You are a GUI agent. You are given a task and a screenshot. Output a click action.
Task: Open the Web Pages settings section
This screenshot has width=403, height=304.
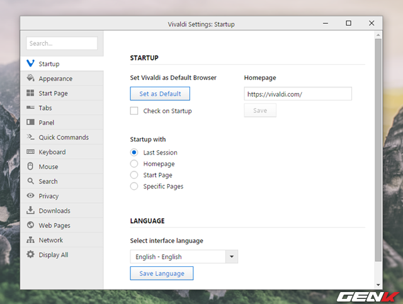54,225
